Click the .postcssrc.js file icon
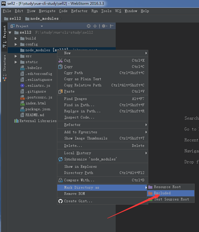This screenshot has width=199, height=232. point(22,97)
